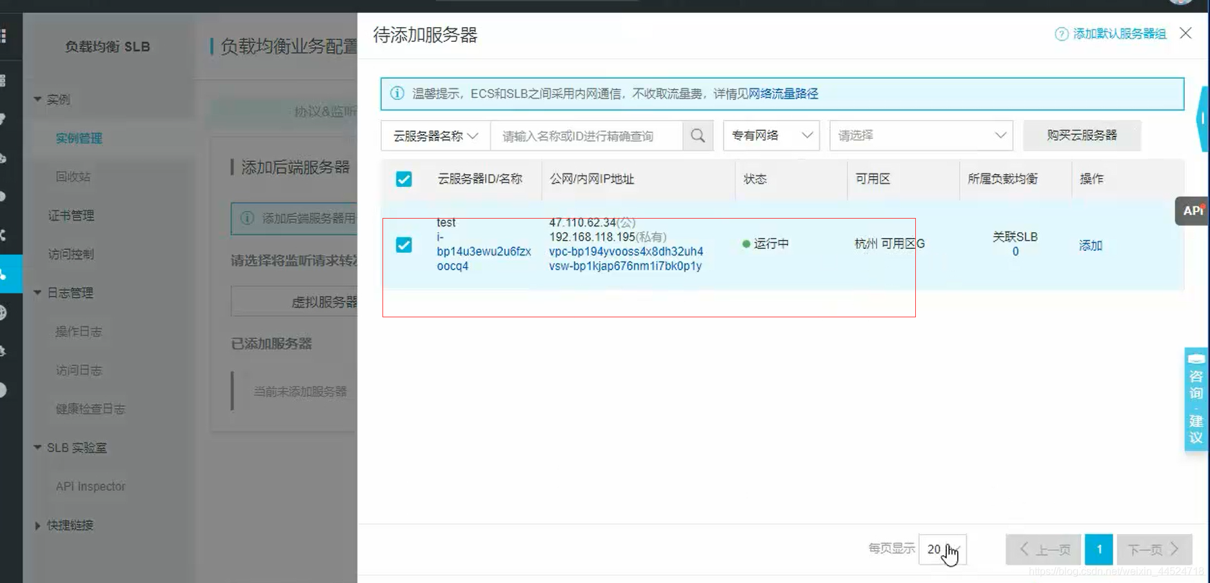This screenshot has height=583, width=1210.
Task: Click the 192.168.118.195 private IP text
Action: tap(592, 237)
